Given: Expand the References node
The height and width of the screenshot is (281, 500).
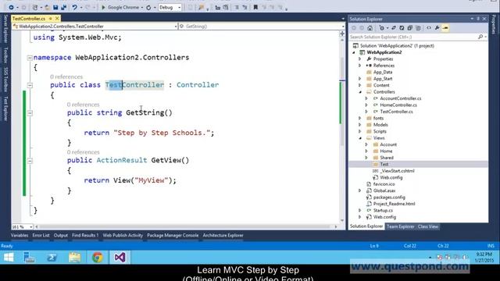Looking at the screenshot, I should click(x=360, y=66).
